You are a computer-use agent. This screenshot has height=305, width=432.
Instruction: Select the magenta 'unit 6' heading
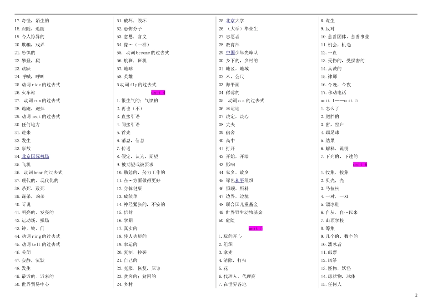(360, 164)
